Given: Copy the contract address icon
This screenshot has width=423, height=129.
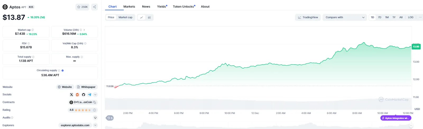Looking at the screenshot, I should tap(95, 102).
